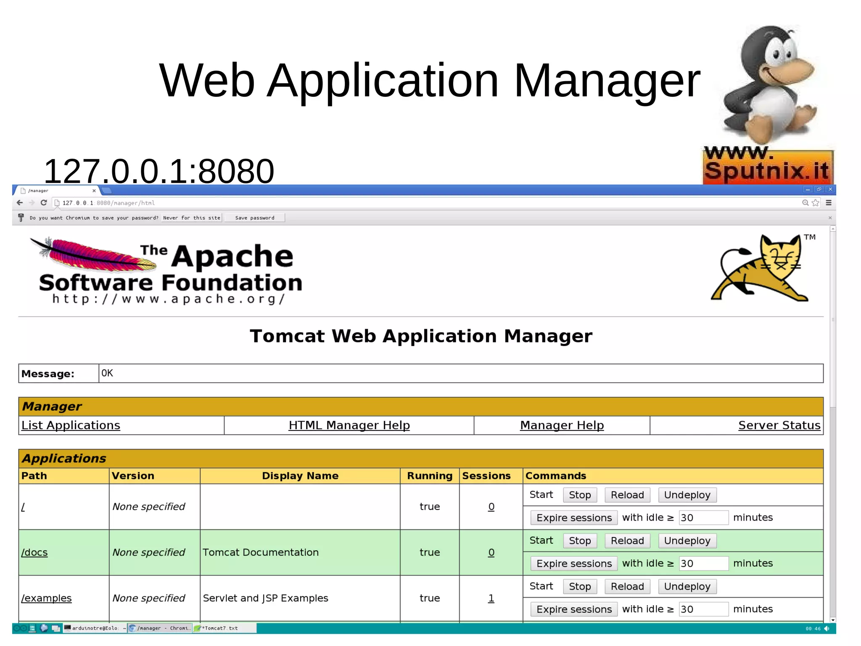Dismiss the save password bar

click(830, 218)
